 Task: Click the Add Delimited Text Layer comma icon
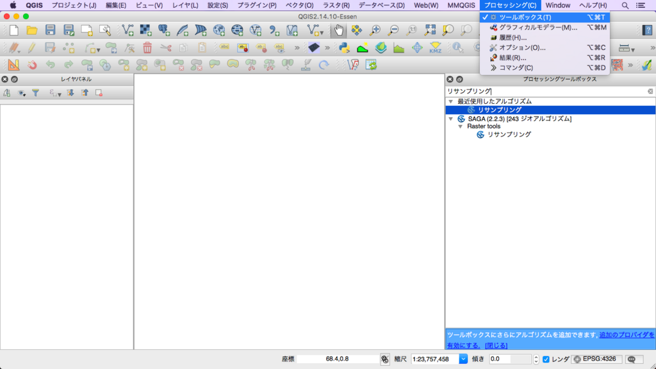coord(274,30)
